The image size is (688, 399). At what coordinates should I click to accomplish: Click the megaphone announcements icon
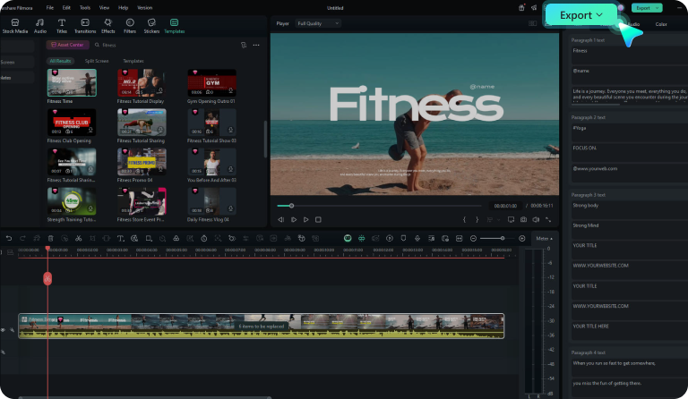pos(534,7)
